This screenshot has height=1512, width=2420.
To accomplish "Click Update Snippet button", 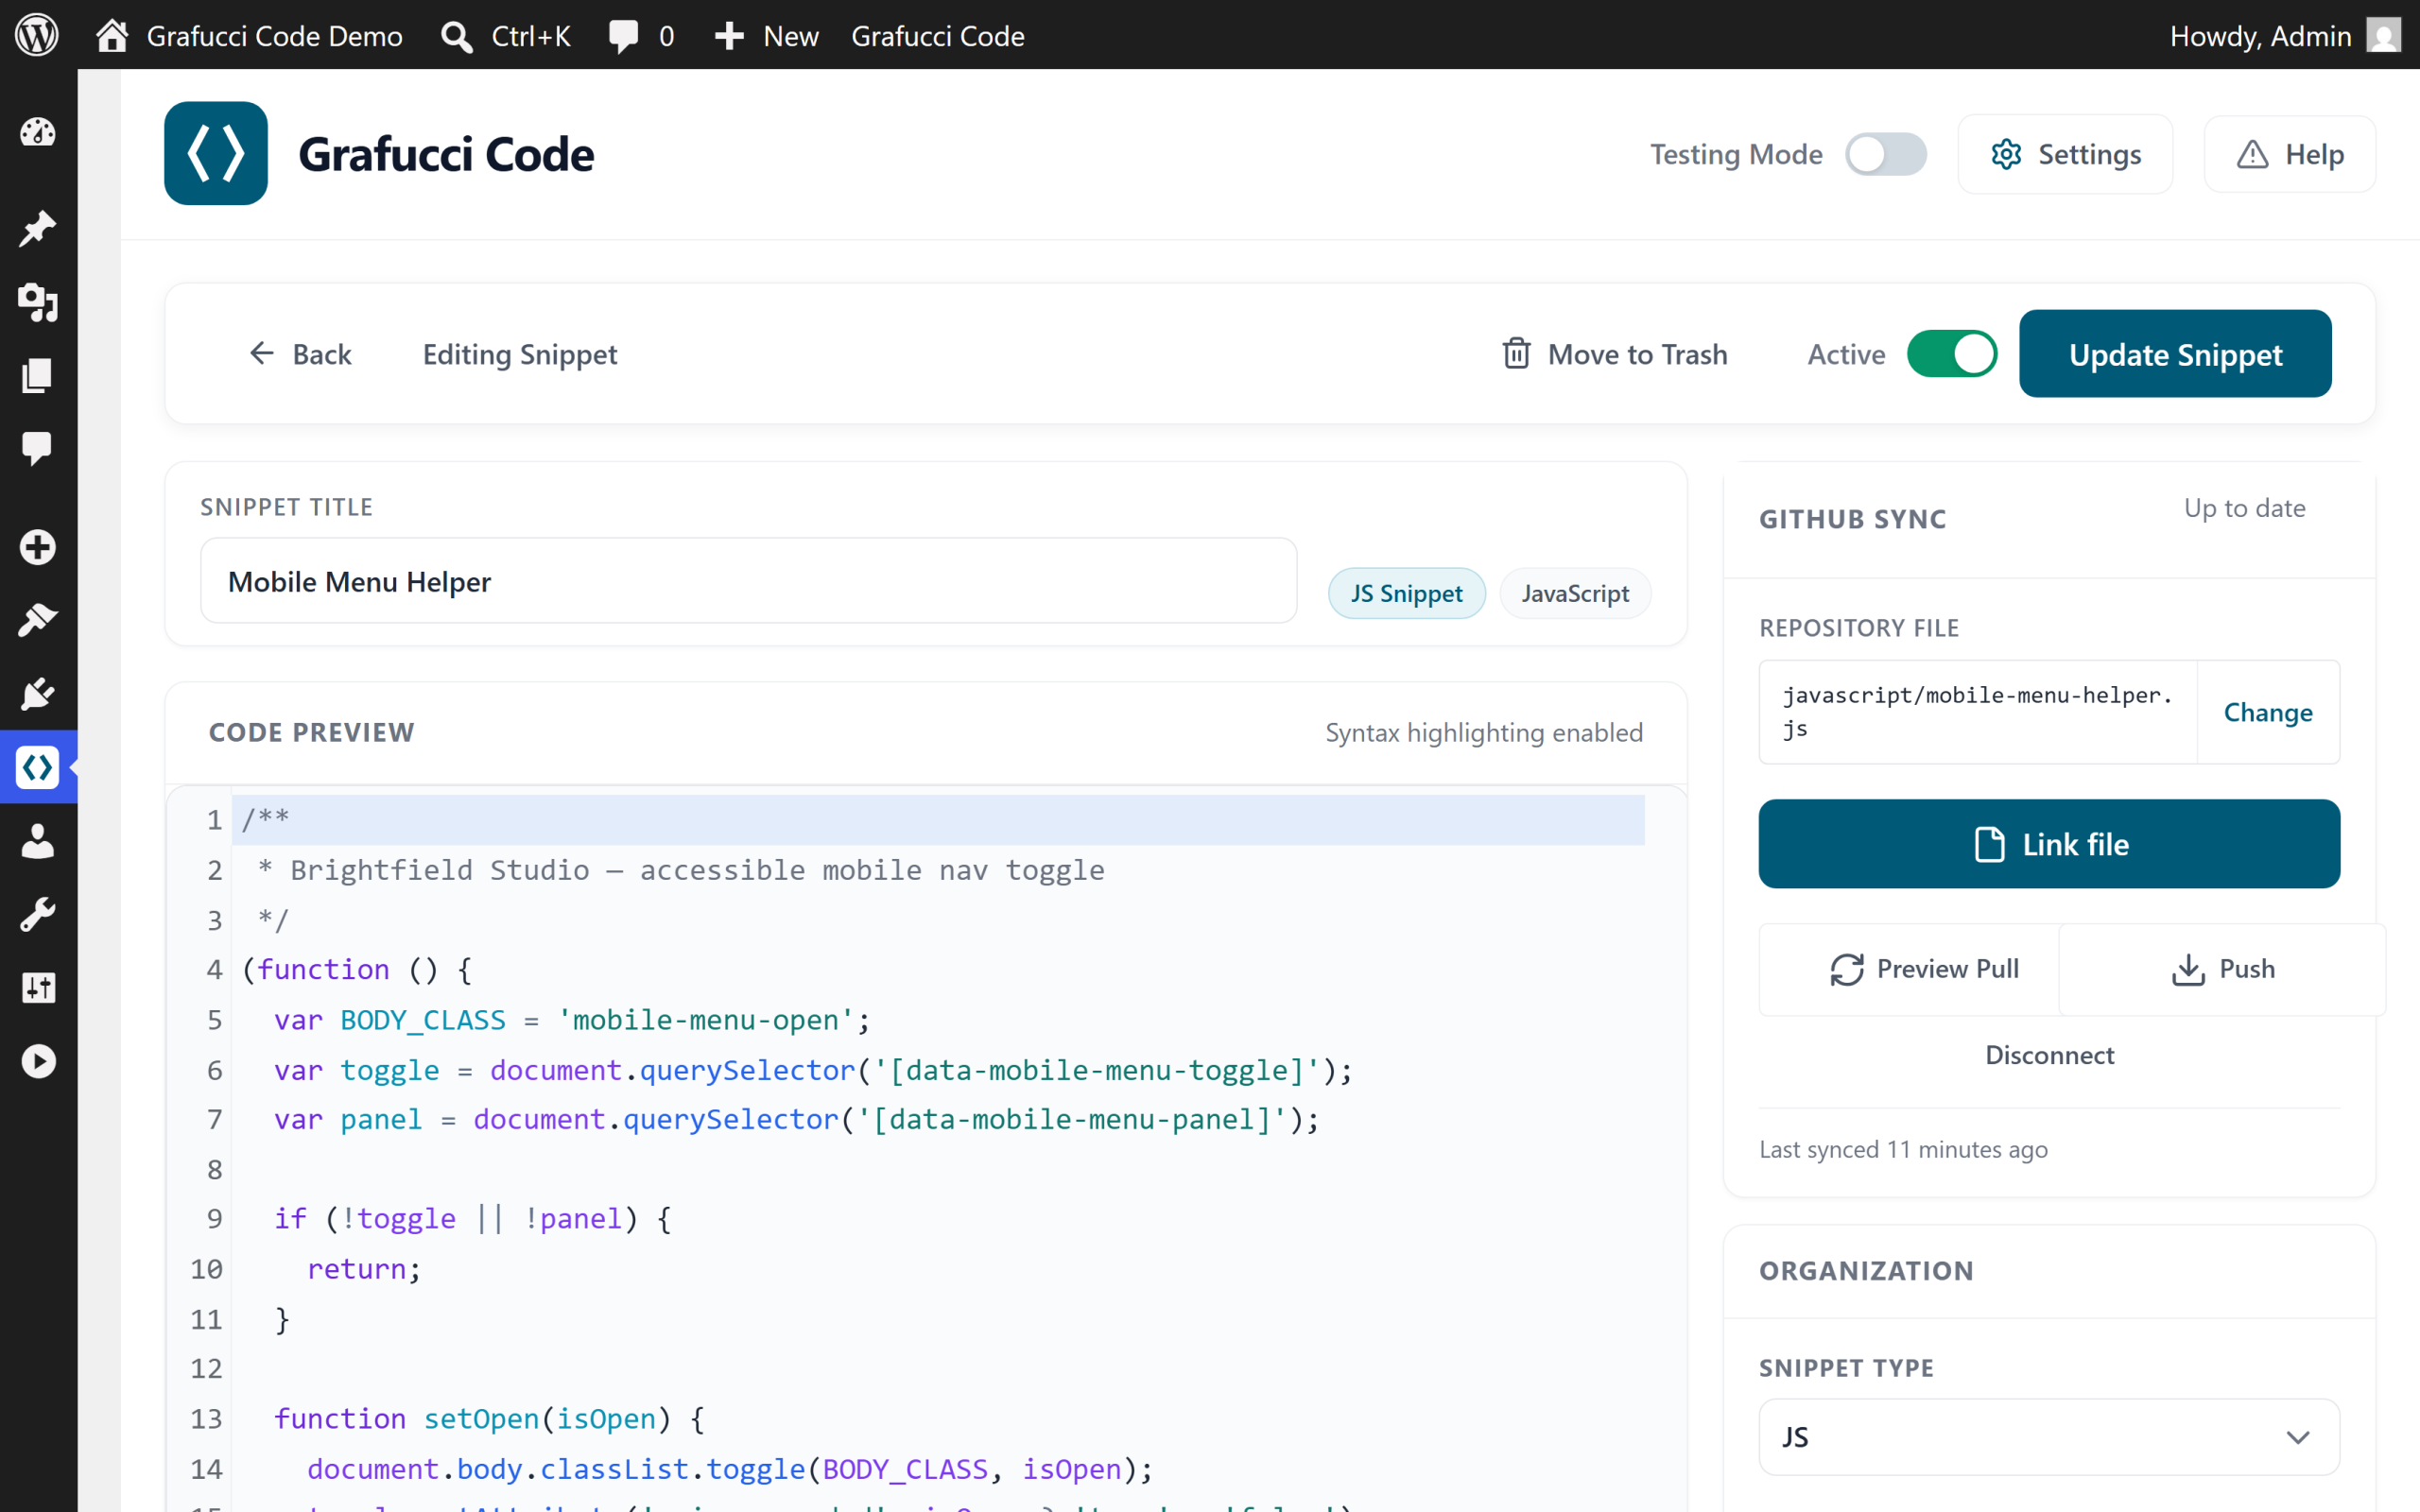I will (2175, 354).
